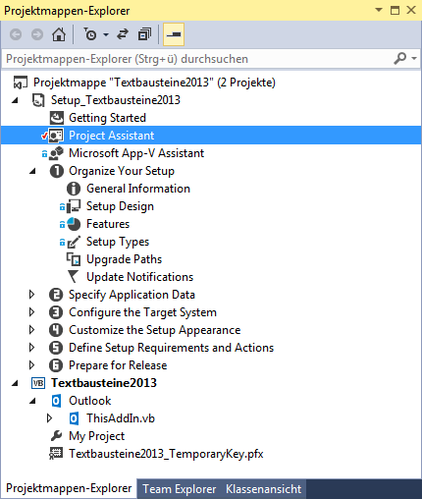Switch to the Team Explorer tab

pos(180,489)
